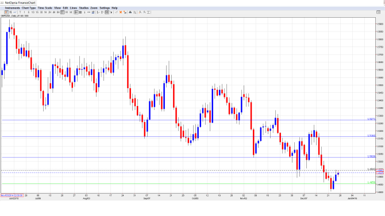Select the 1.5271 horizontal line label
Screen dimensions: 385x216
[371, 119]
